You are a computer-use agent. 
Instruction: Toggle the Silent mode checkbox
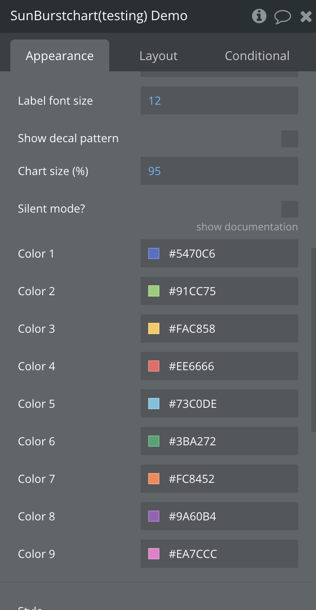click(289, 209)
